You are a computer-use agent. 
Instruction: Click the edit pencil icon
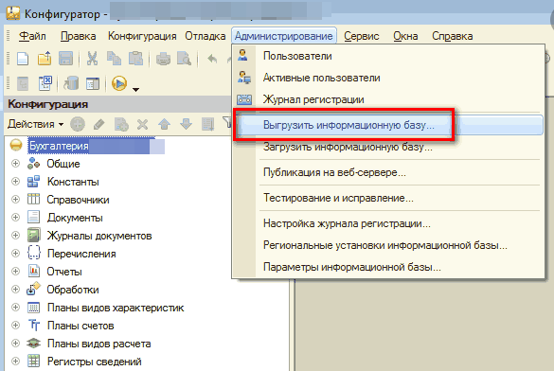coord(99,124)
